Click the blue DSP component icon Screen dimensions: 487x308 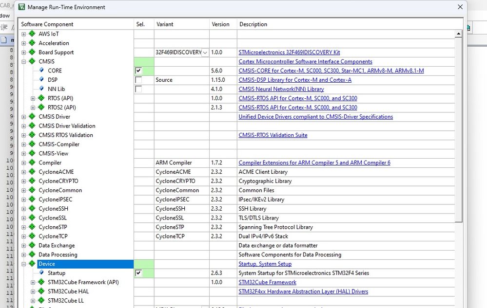41,79
